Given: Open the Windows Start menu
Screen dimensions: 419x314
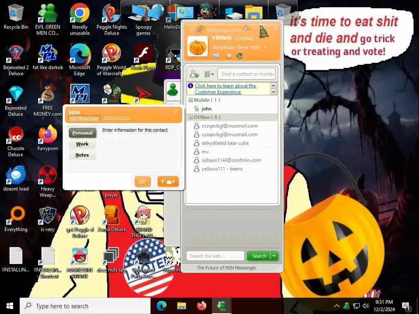Looking at the screenshot, I should pos(10,306).
